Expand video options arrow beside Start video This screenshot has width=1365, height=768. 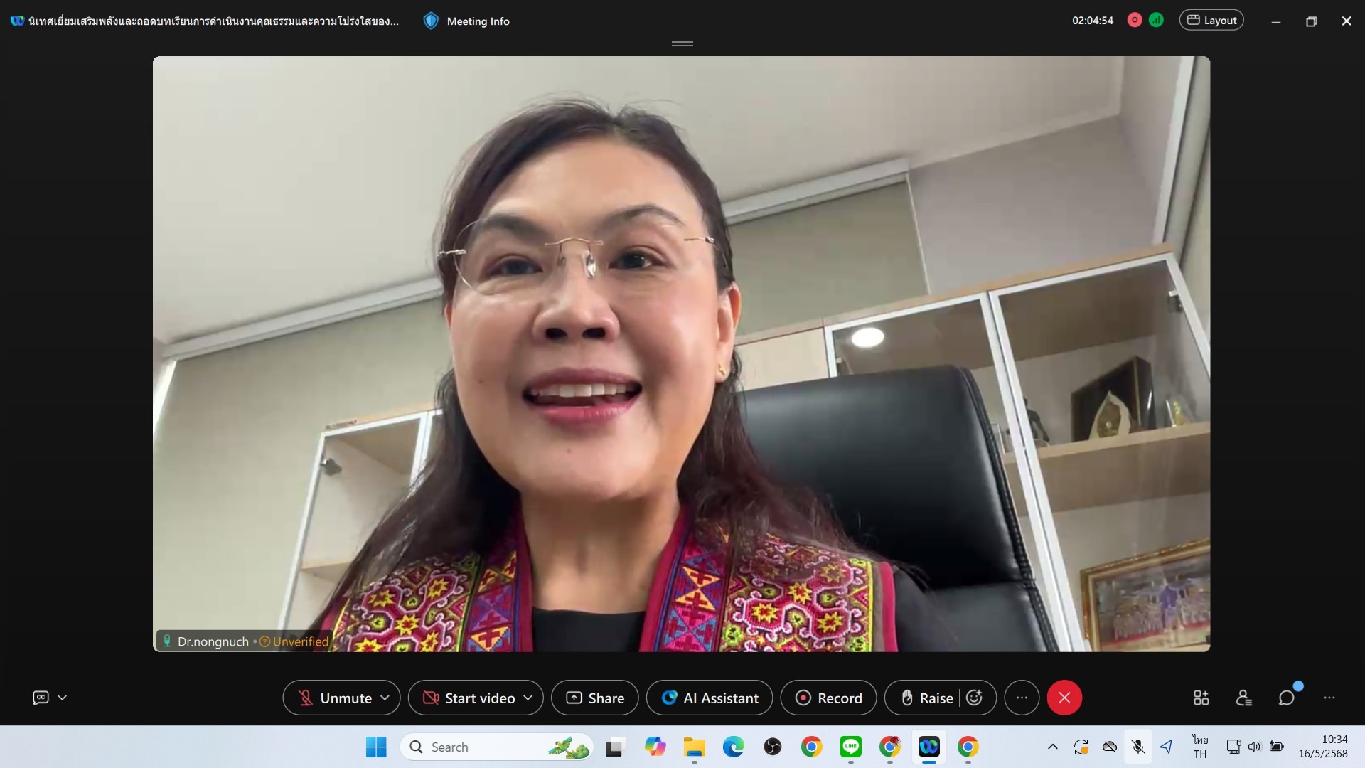528,698
